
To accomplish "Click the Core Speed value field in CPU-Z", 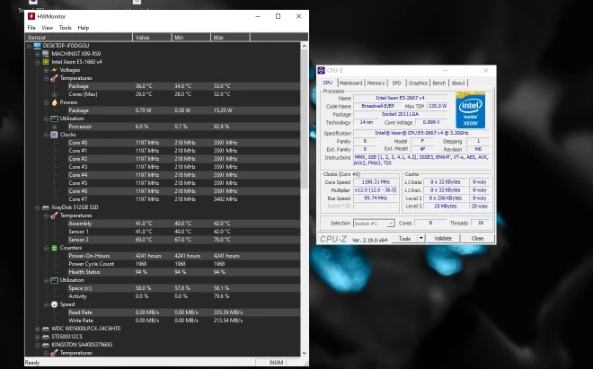I will click(376, 182).
